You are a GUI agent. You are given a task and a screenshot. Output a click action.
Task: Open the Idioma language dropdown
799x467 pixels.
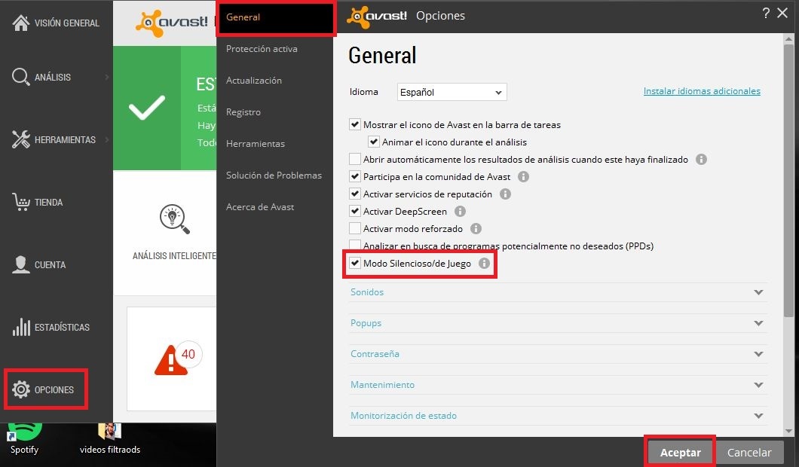[452, 92]
